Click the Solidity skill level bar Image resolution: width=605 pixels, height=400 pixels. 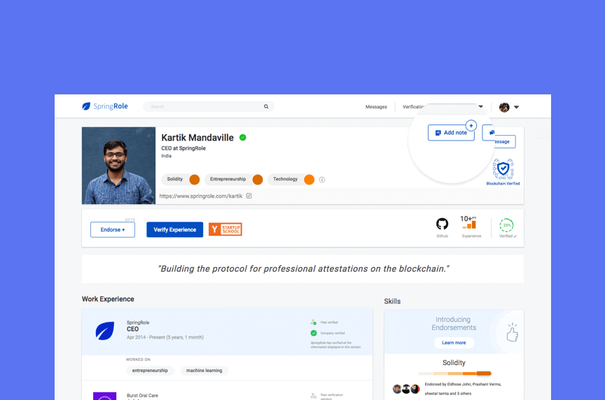pyautogui.click(x=455, y=373)
